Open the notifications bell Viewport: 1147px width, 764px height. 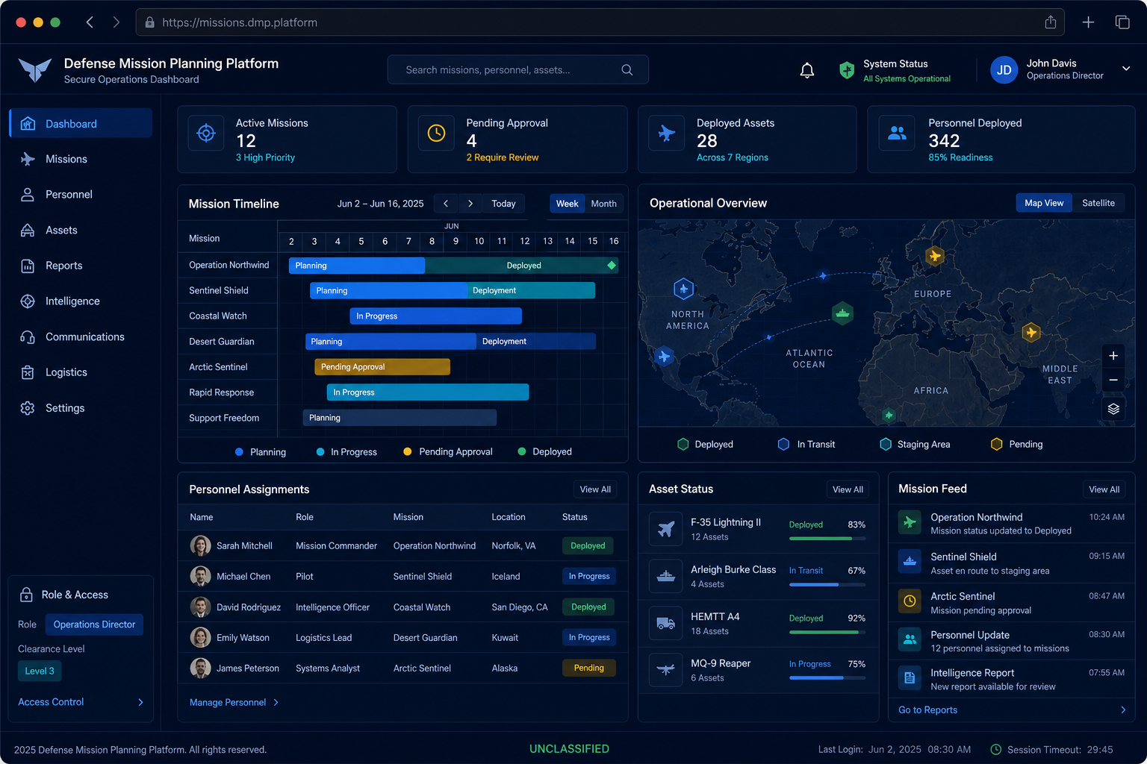(x=807, y=70)
